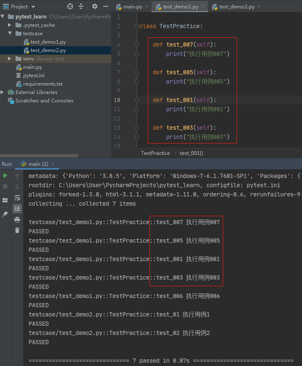Click print("执行用例005") code line

coord(198,81)
